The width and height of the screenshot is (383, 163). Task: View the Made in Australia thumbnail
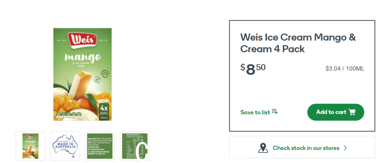[x=65, y=146]
